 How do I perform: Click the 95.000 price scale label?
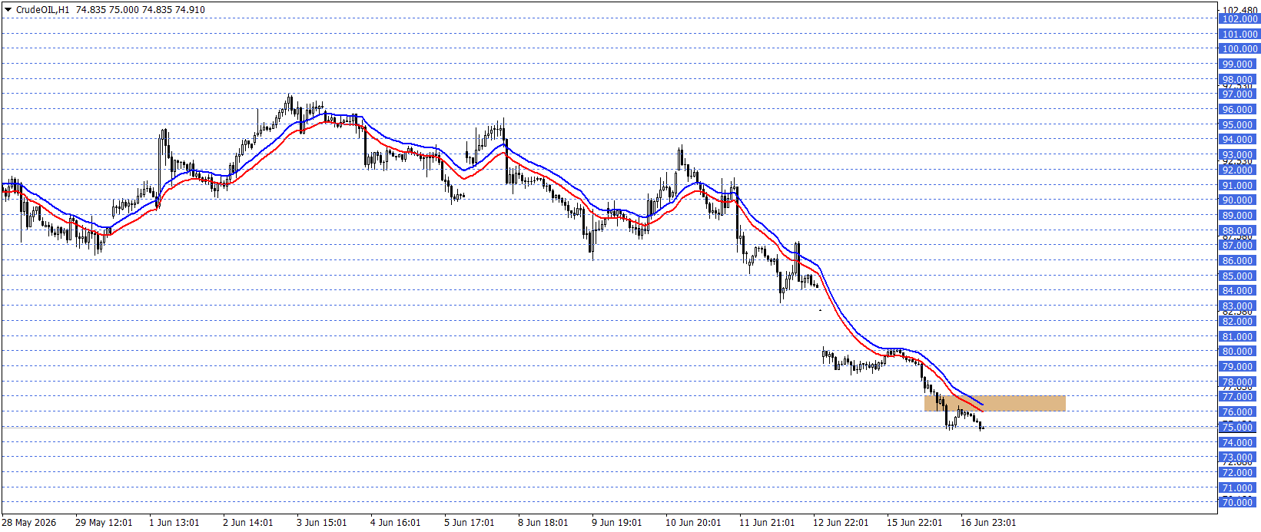coord(1239,125)
